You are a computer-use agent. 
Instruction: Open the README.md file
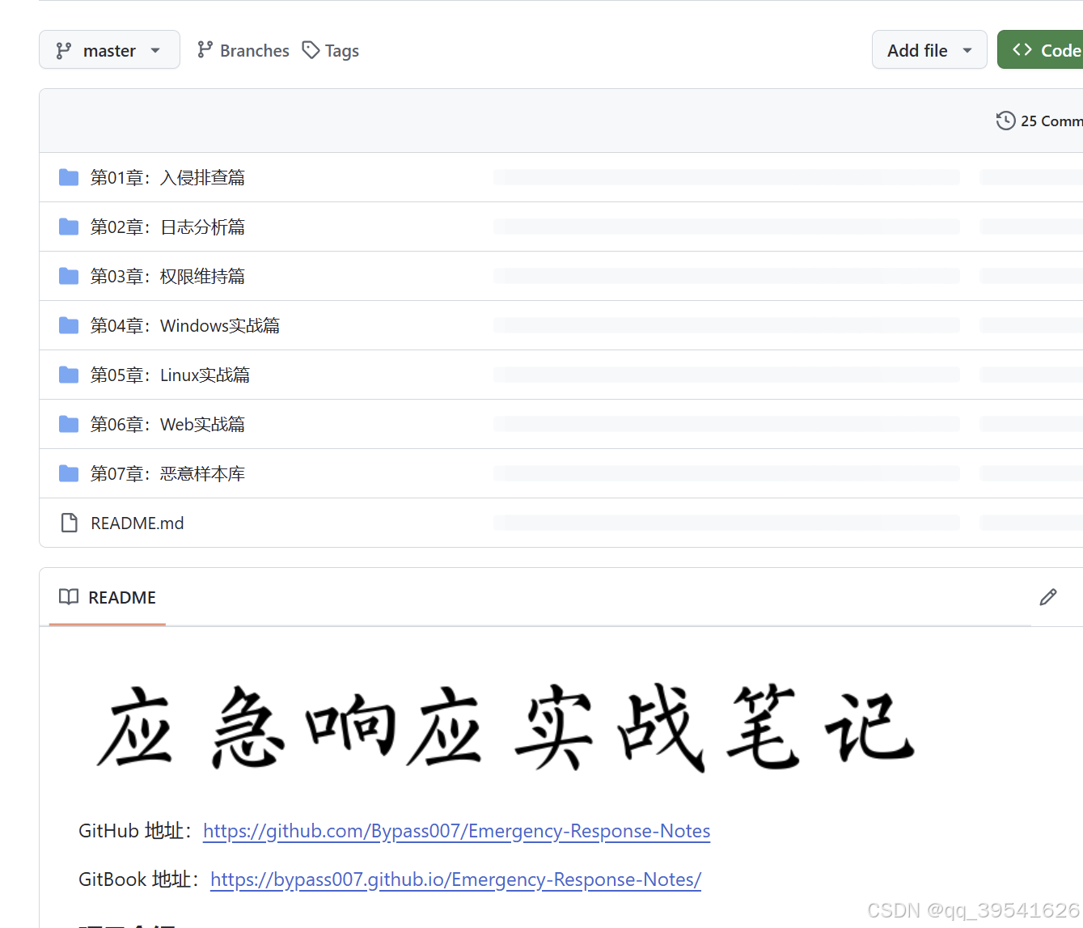137,523
